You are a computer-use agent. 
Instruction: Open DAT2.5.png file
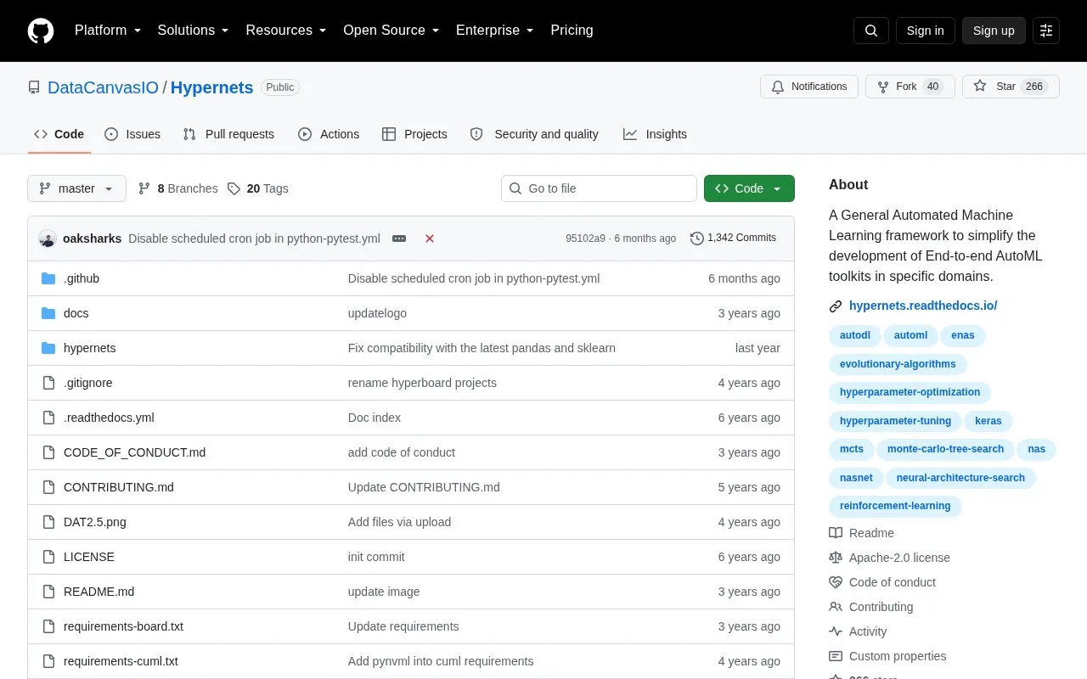point(95,522)
